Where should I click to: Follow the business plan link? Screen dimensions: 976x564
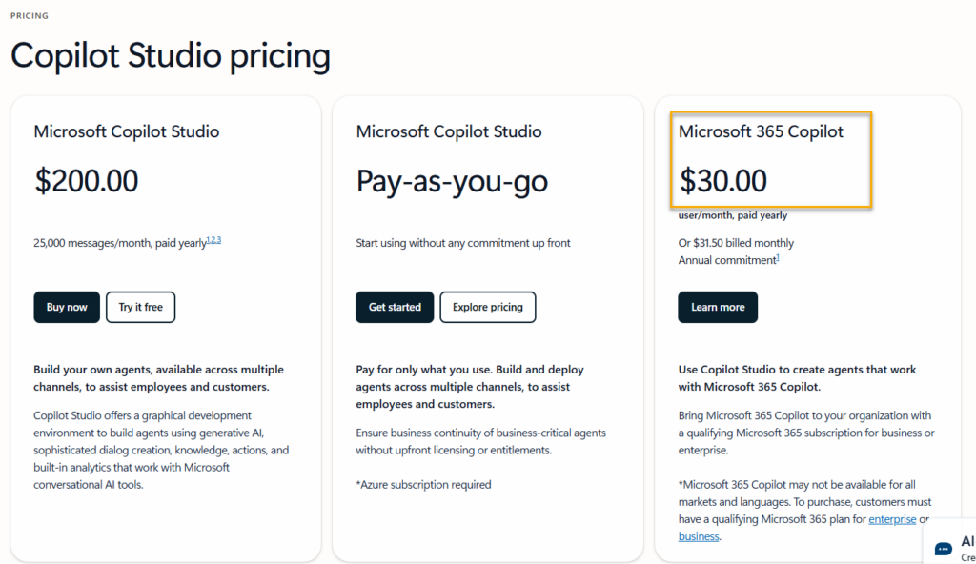(699, 536)
